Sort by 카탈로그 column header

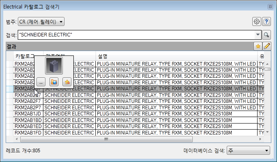(x=25, y=56)
